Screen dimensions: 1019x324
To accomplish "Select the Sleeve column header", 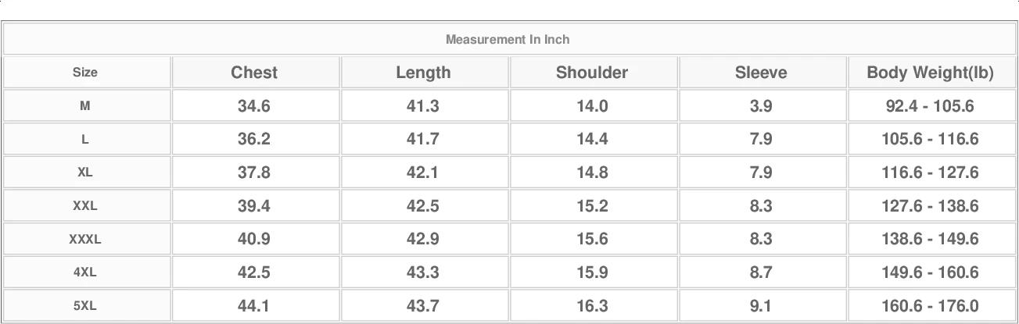I will (x=761, y=73).
